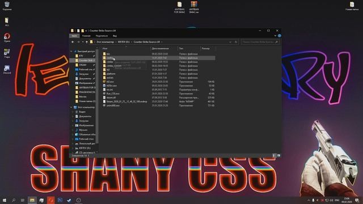363x204 pixels.
Task: Launch Opera from the desktop shortcut
Action: pos(7,37)
